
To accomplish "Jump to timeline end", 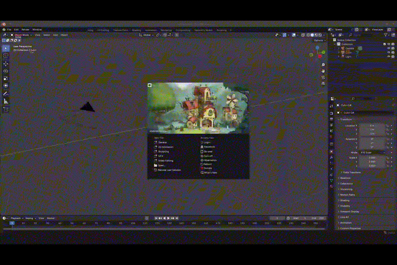I will (x=177, y=218).
